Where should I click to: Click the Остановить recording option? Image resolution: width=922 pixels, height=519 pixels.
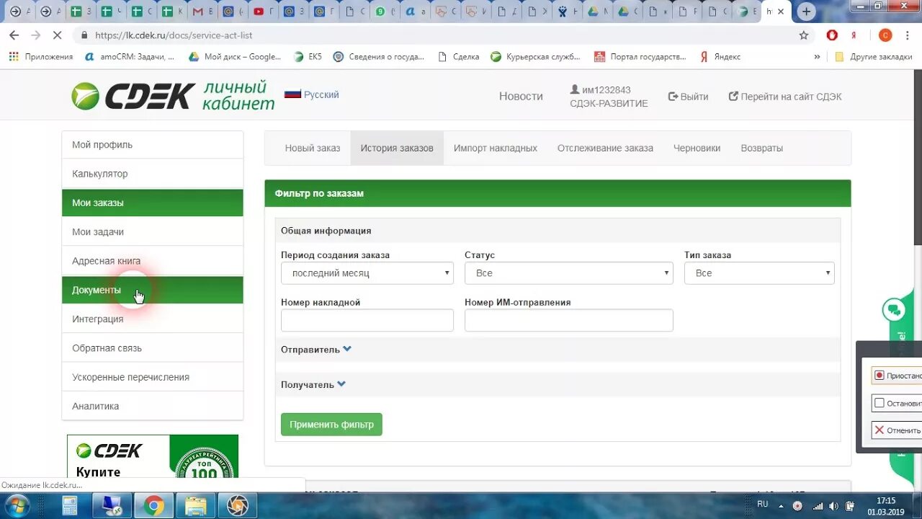pyautogui.click(x=896, y=403)
